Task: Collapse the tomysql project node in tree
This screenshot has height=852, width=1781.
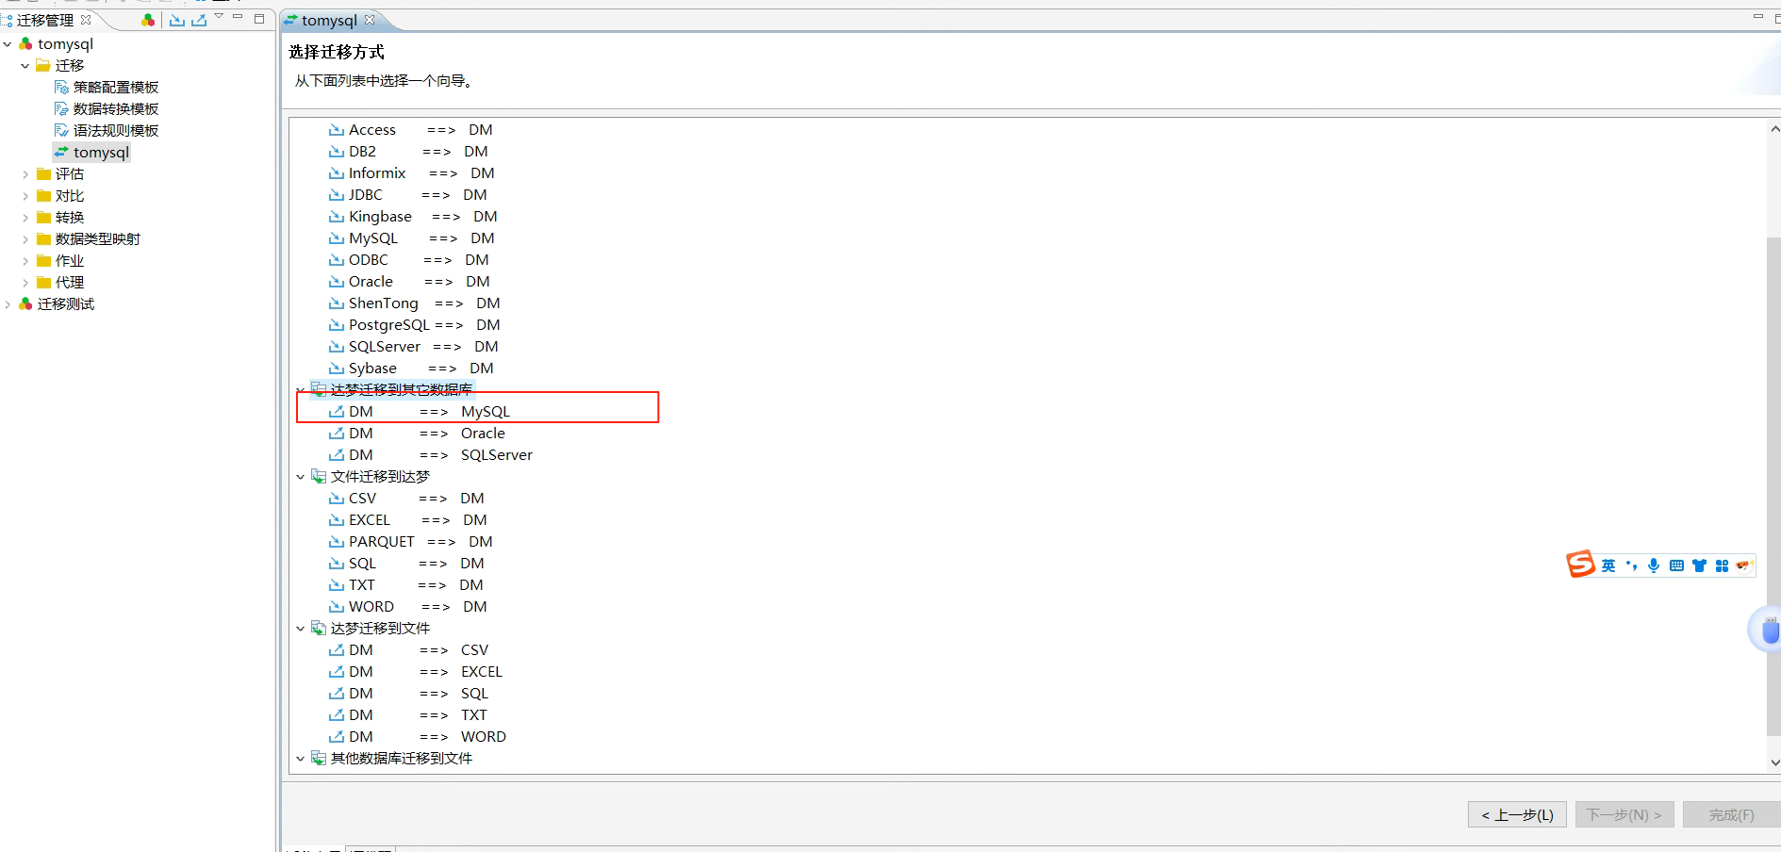Action: pos(8,44)
